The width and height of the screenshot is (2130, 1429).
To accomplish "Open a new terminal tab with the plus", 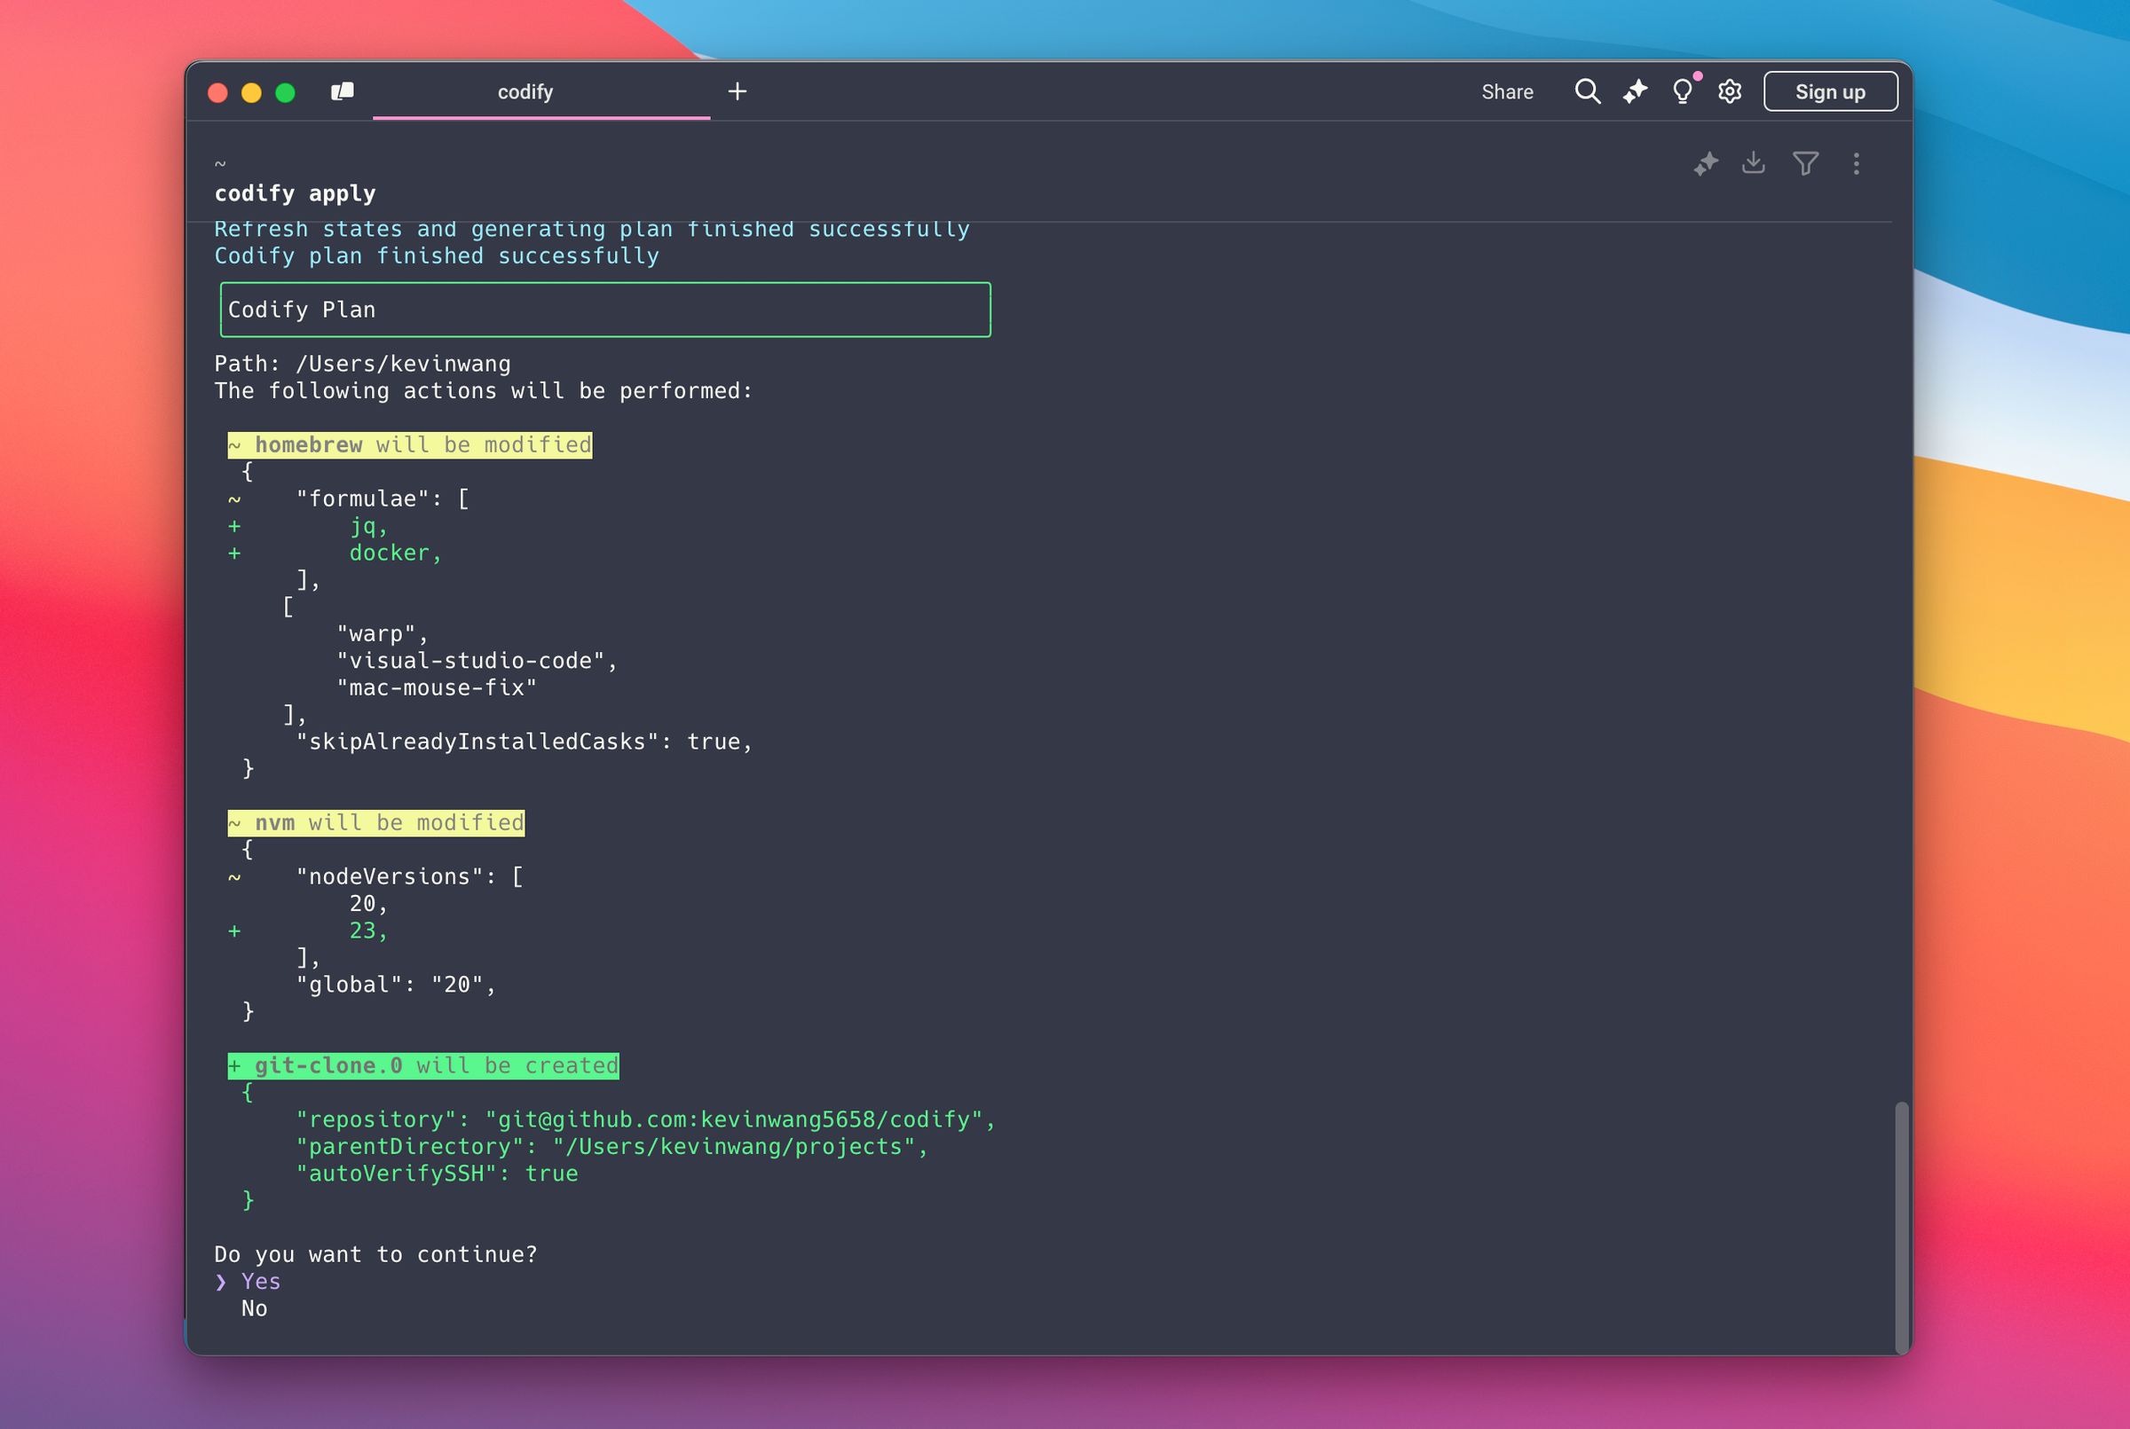I will click(x=738, y=91).
